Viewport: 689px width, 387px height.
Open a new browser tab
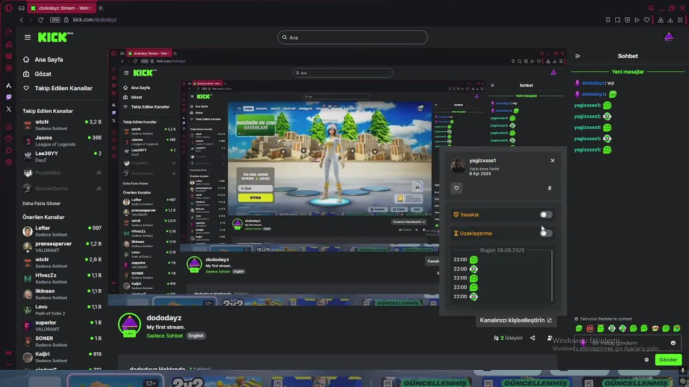(x=100, y=8)
